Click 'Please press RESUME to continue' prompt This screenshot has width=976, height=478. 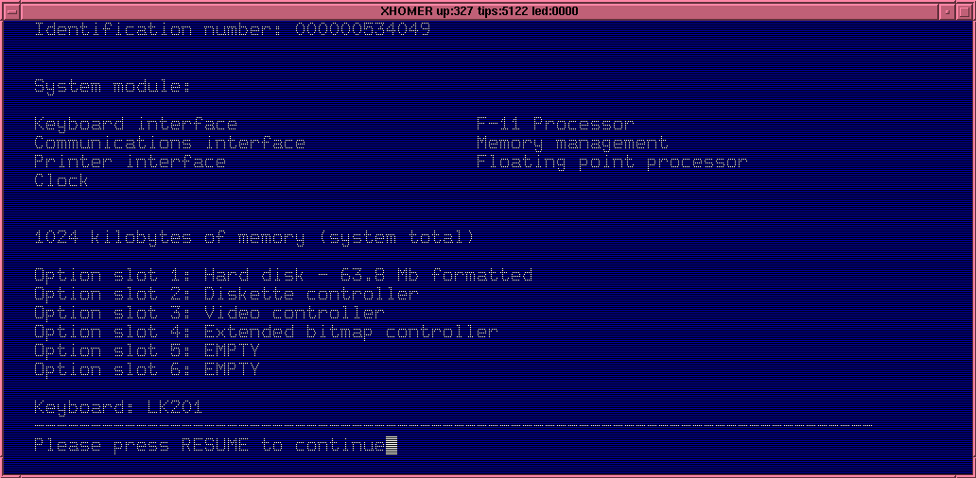[209, 445]
